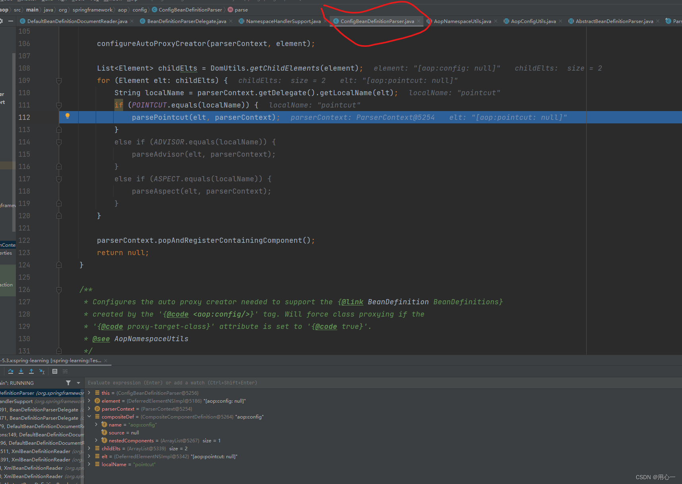Click the frames filter funnel icon
682x484 pixels.
[x=68, y=383]
